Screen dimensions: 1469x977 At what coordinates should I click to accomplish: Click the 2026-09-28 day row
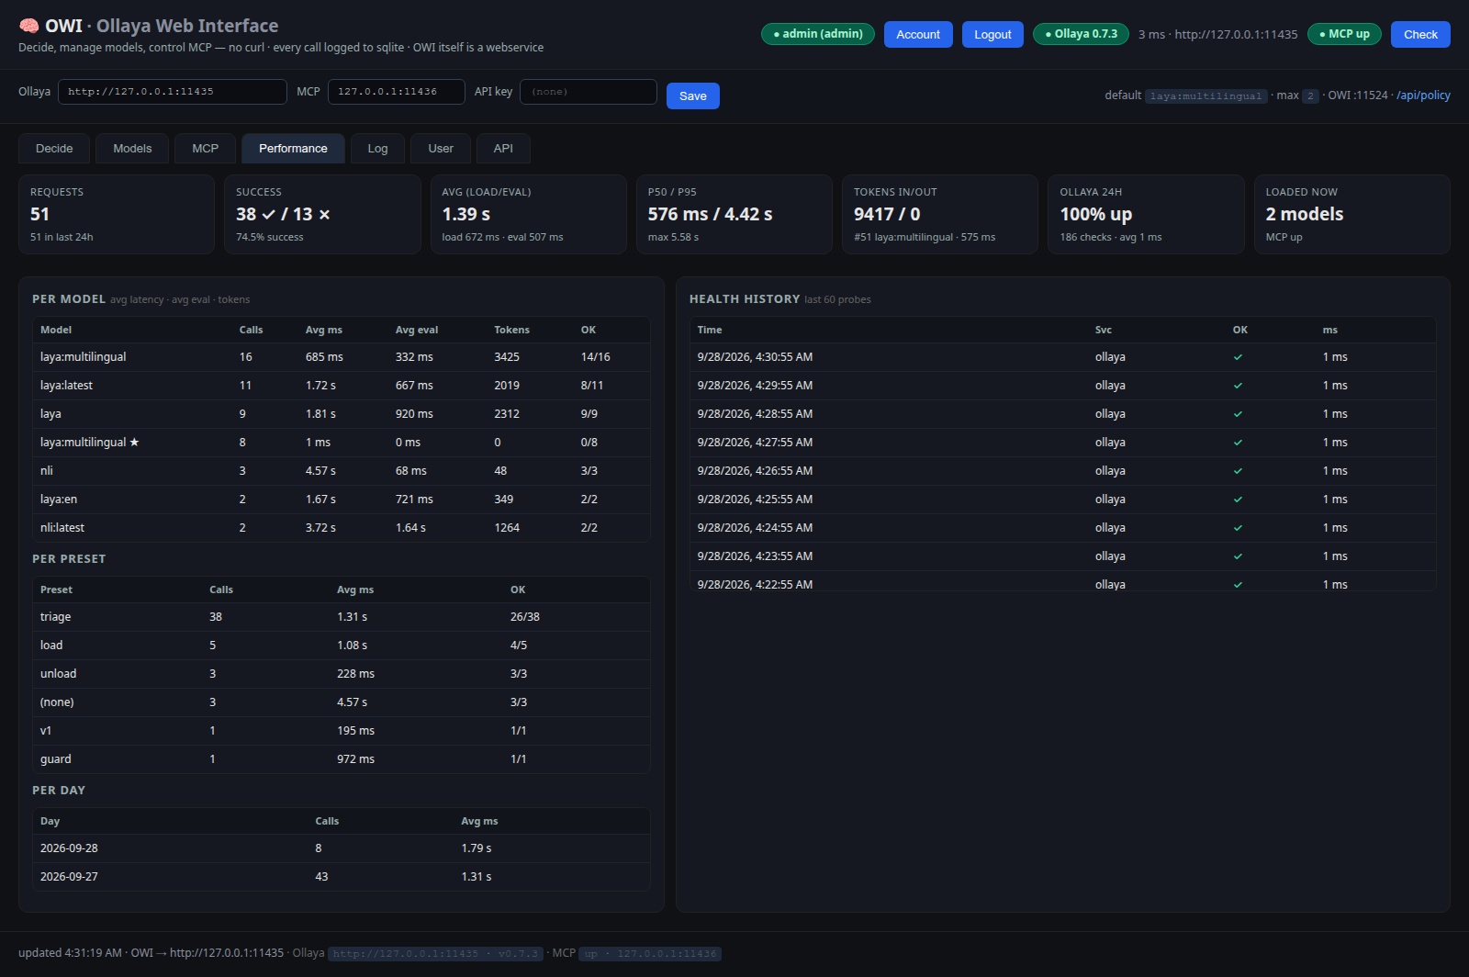click(342, 848)
